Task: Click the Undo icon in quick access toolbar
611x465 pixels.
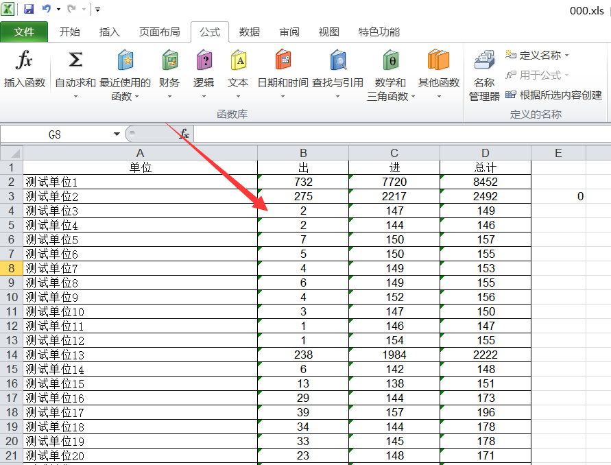Action: (47, 9)
